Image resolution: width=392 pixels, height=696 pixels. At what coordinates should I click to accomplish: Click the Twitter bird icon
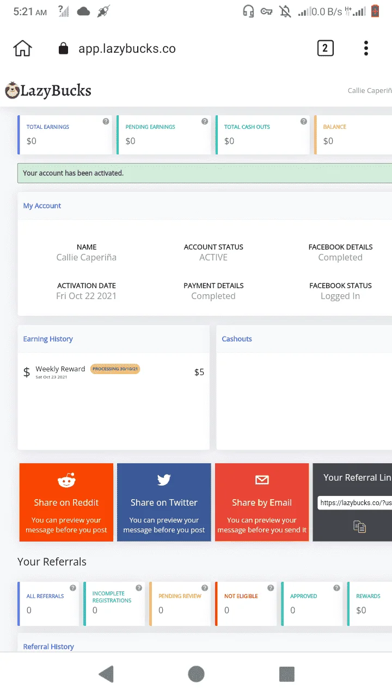click(164, 480)
